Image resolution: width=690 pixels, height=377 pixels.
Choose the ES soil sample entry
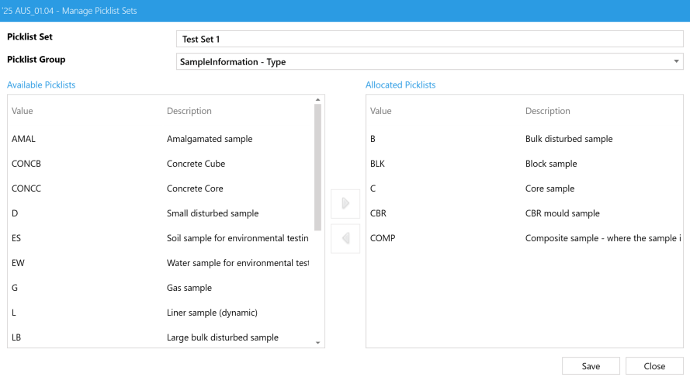click(160, 239)
